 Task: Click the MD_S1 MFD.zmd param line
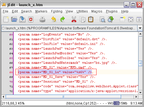[x=55, y=67]
